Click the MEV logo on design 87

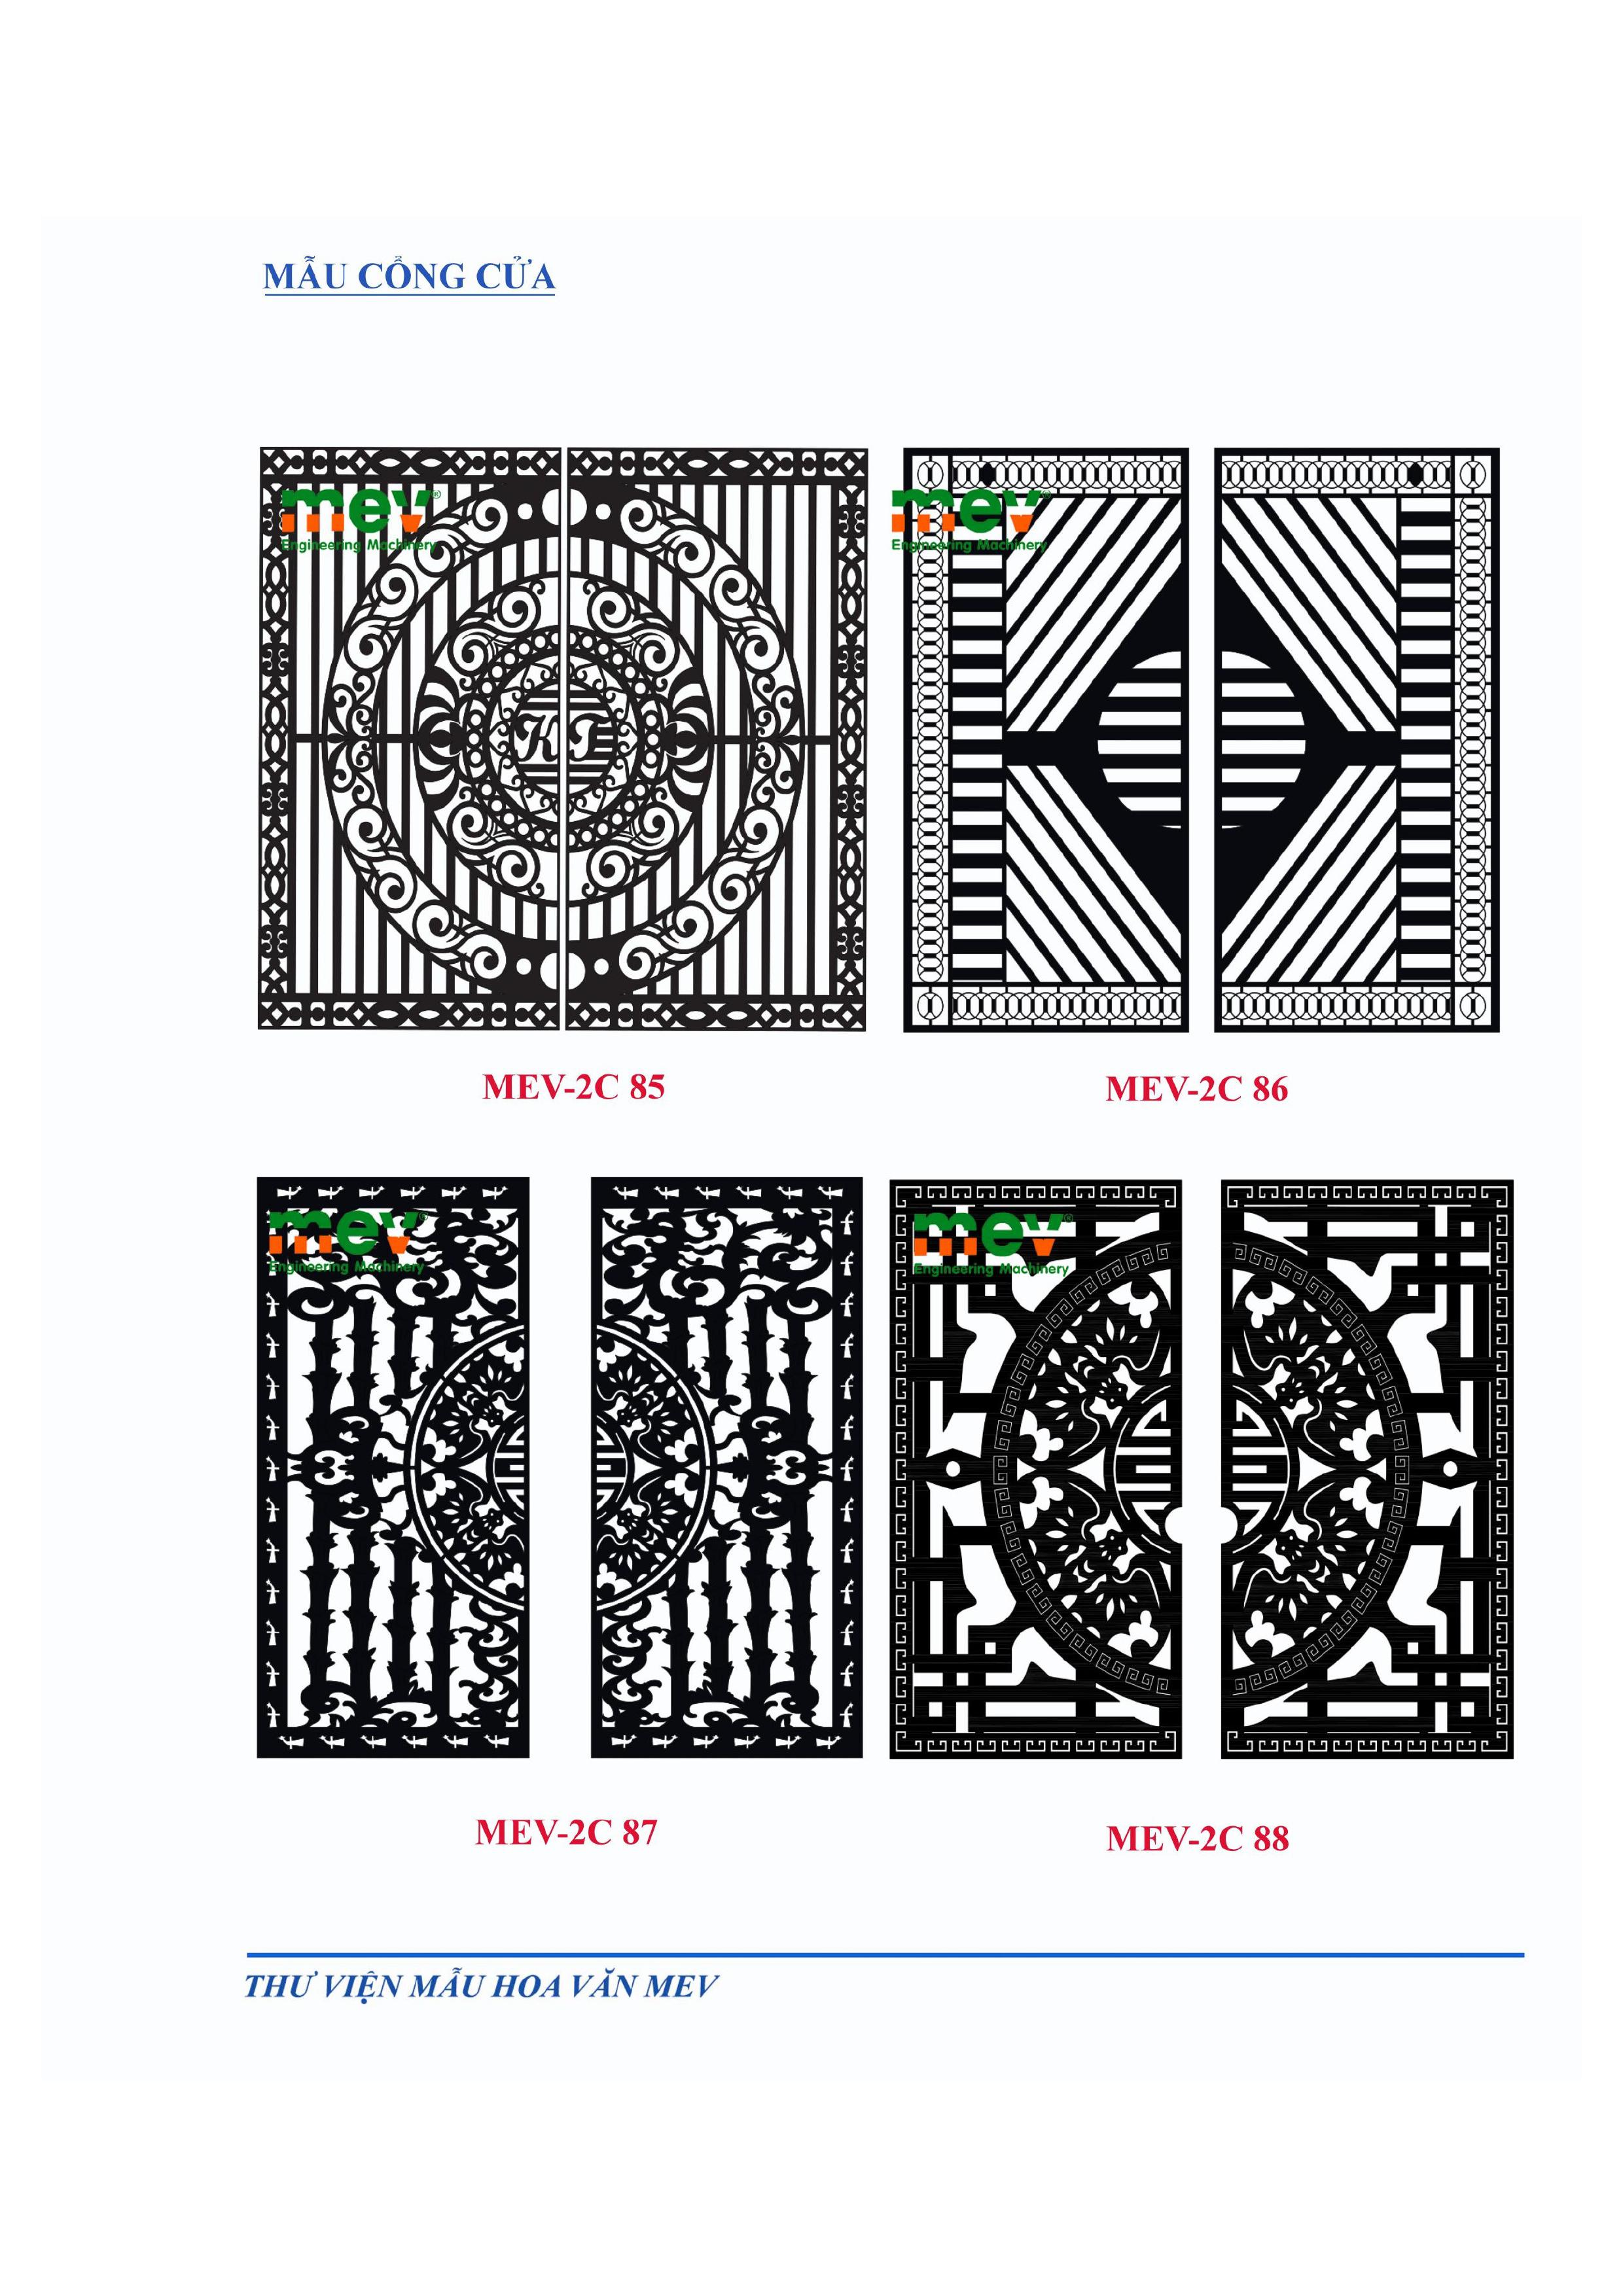[346, 1241]
